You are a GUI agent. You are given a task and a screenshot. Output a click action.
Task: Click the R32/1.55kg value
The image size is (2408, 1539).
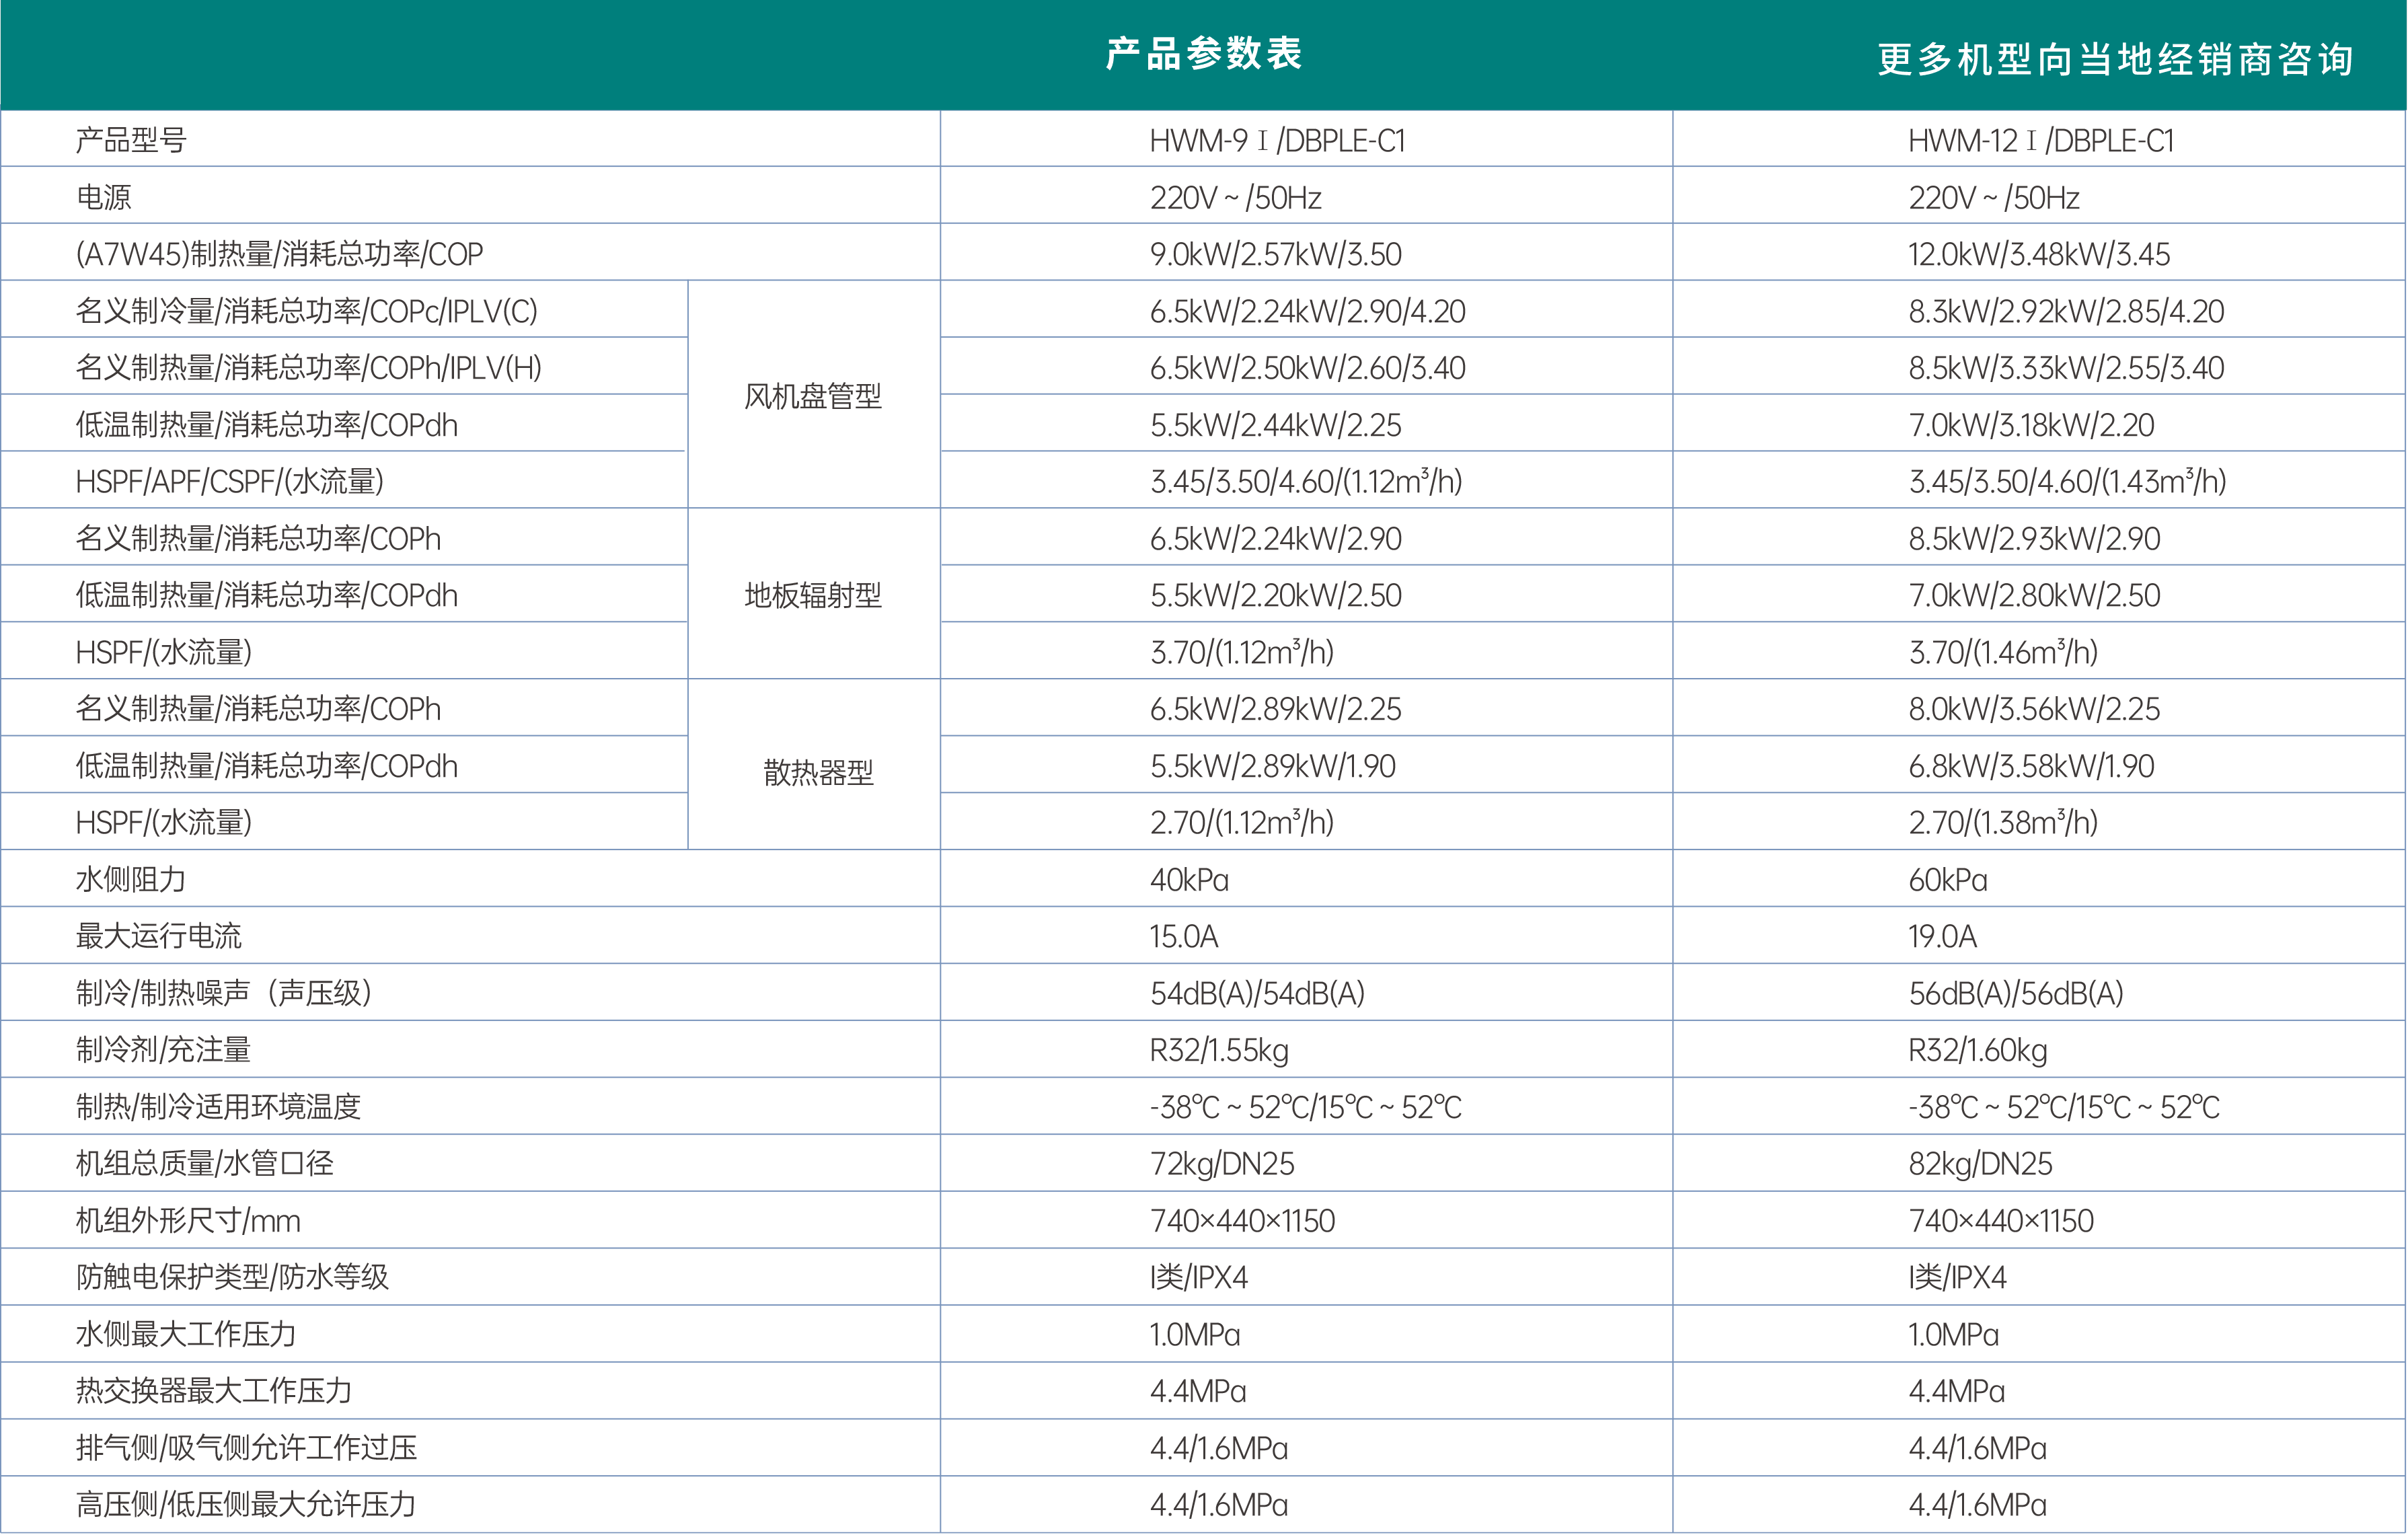[1218, 1051]
